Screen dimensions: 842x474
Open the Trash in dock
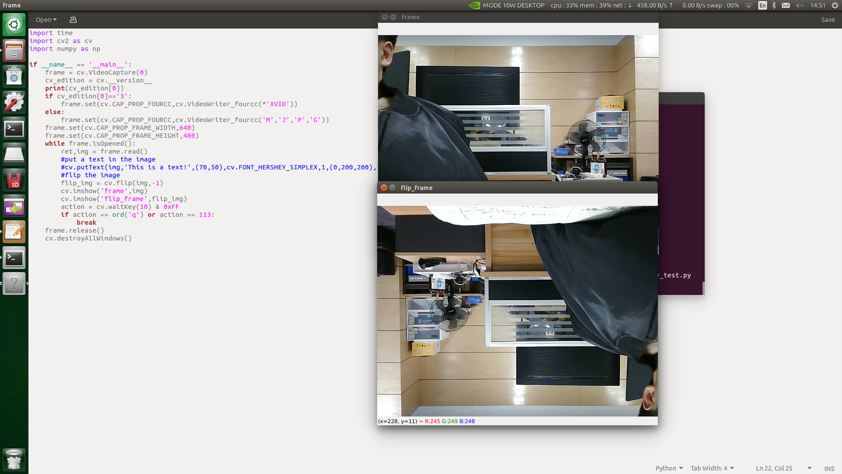[14, 460]
